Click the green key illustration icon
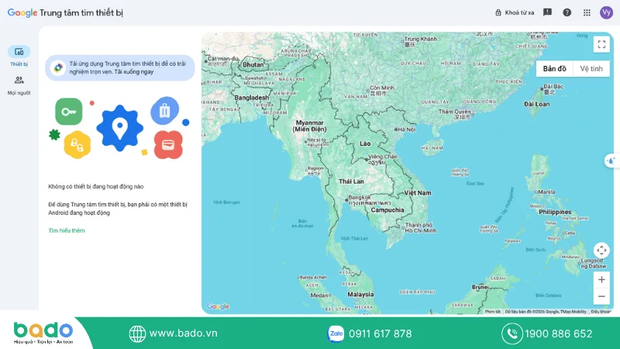 tap(69, 112)
